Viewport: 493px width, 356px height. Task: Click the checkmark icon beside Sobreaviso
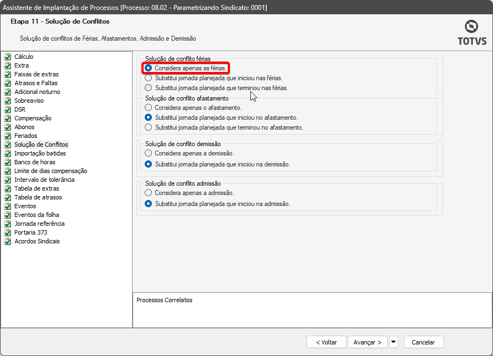point(8,101)
